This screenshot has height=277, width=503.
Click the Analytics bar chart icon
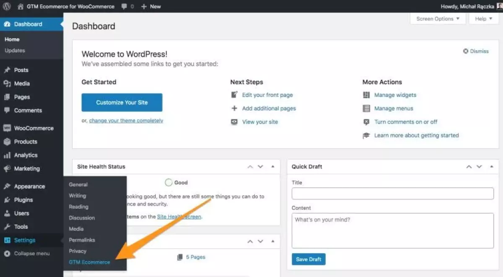coord(7,155)
